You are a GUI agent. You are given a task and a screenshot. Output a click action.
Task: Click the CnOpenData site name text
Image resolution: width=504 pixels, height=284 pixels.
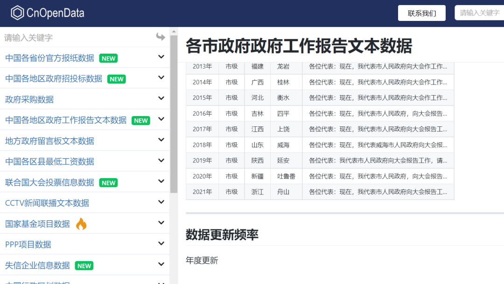pos(55,13)
